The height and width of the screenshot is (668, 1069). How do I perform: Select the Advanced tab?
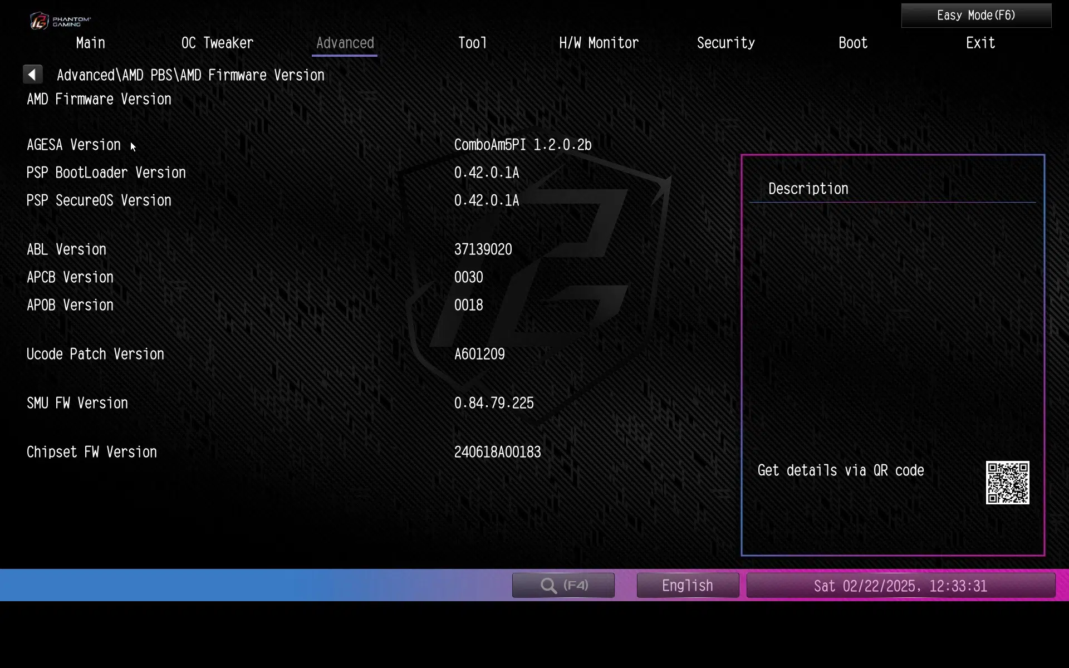pyautogui.click(x=345, y=43)
